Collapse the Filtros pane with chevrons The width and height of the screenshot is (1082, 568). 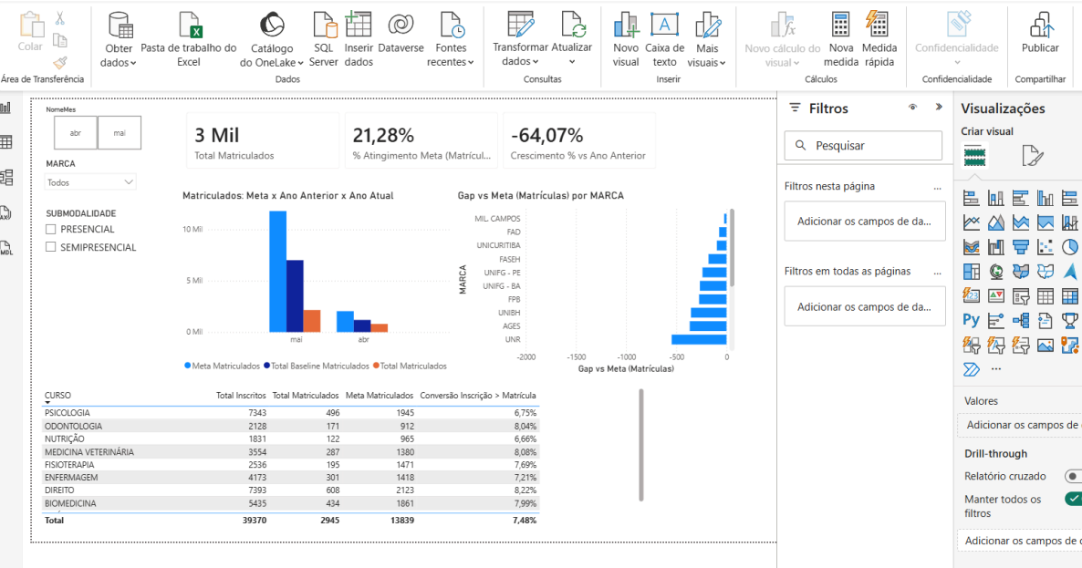pos(939,107)
